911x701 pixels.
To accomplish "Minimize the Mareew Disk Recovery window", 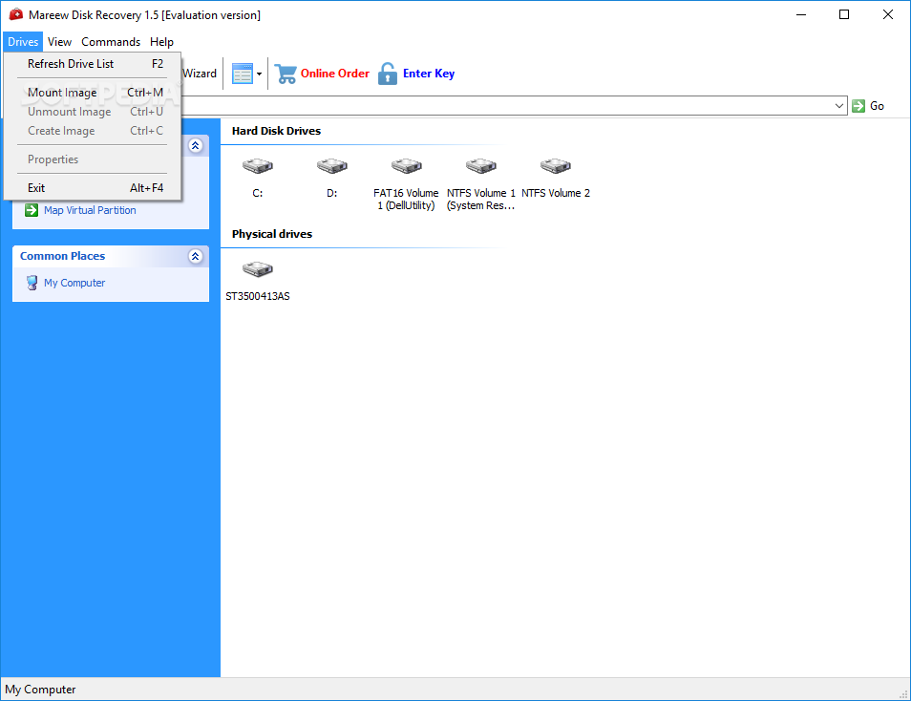I will (801, 14).
